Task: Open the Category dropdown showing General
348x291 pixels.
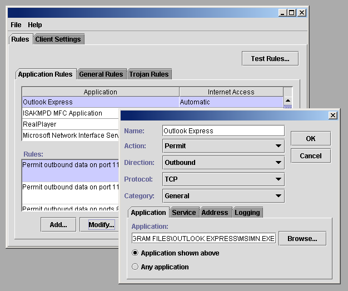Action: click(x=223, y=195)
